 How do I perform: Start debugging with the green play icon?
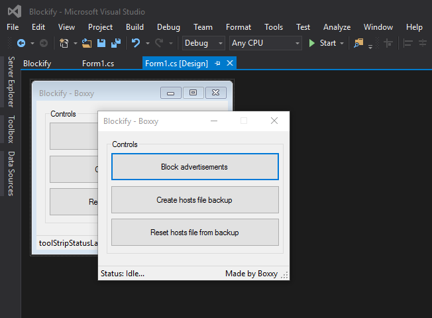(x=312, y=43)
